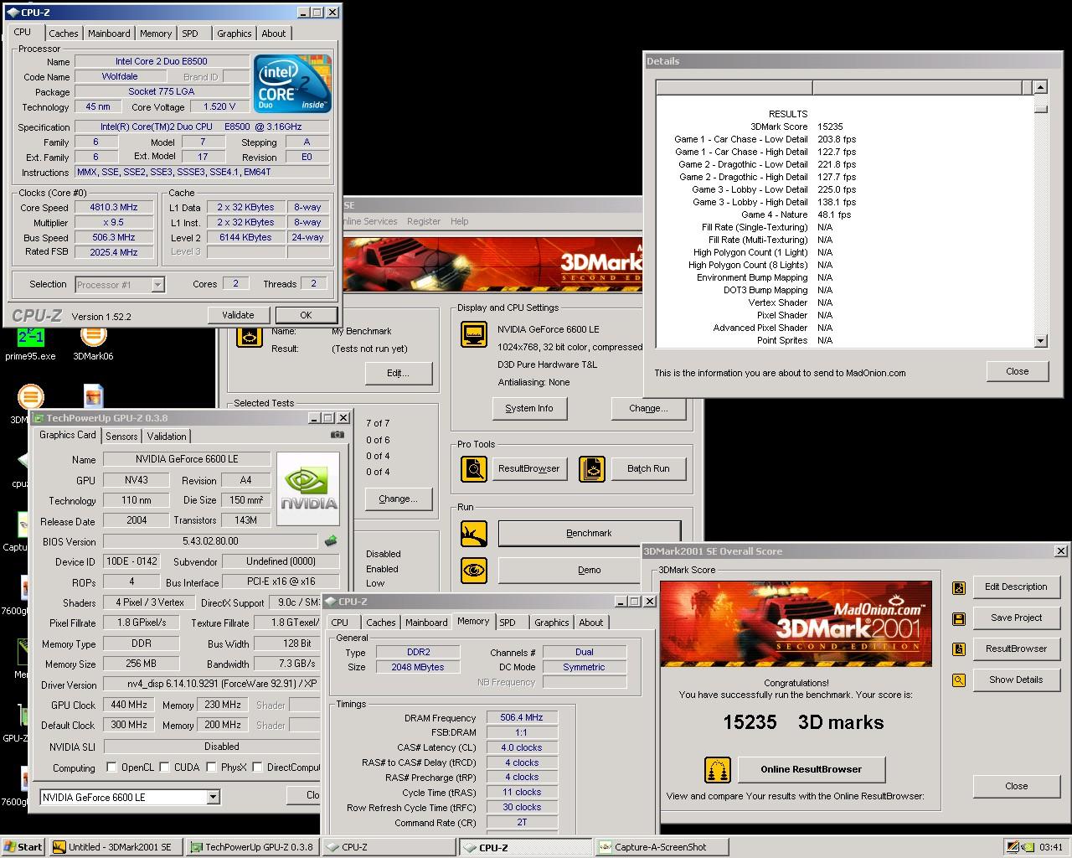Viewport: 1072px width, 858px height.
Task: Click the Details scrollbar down arrow
Action: (x=1040, y=341)
